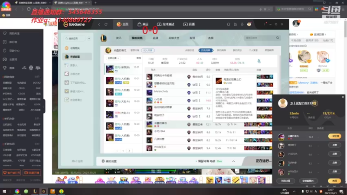Screen dimensions: 347x195
Task: Click the League of Legends logo icon
Action: [104, 38]
